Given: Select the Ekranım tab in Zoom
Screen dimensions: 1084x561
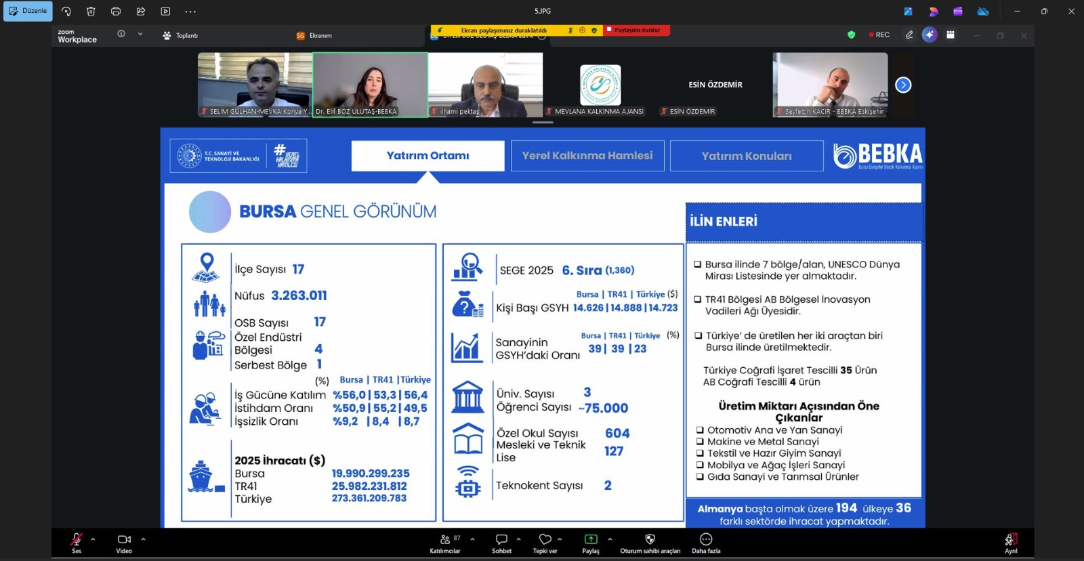Looking at the screenshot, I should coord(314,35).
